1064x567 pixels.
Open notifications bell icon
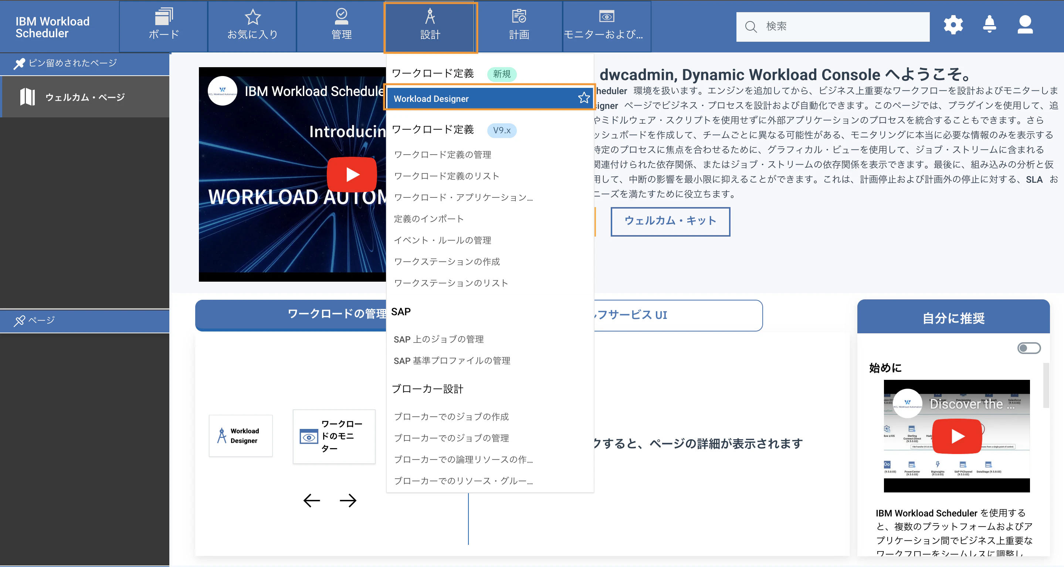tap(989, 24)
